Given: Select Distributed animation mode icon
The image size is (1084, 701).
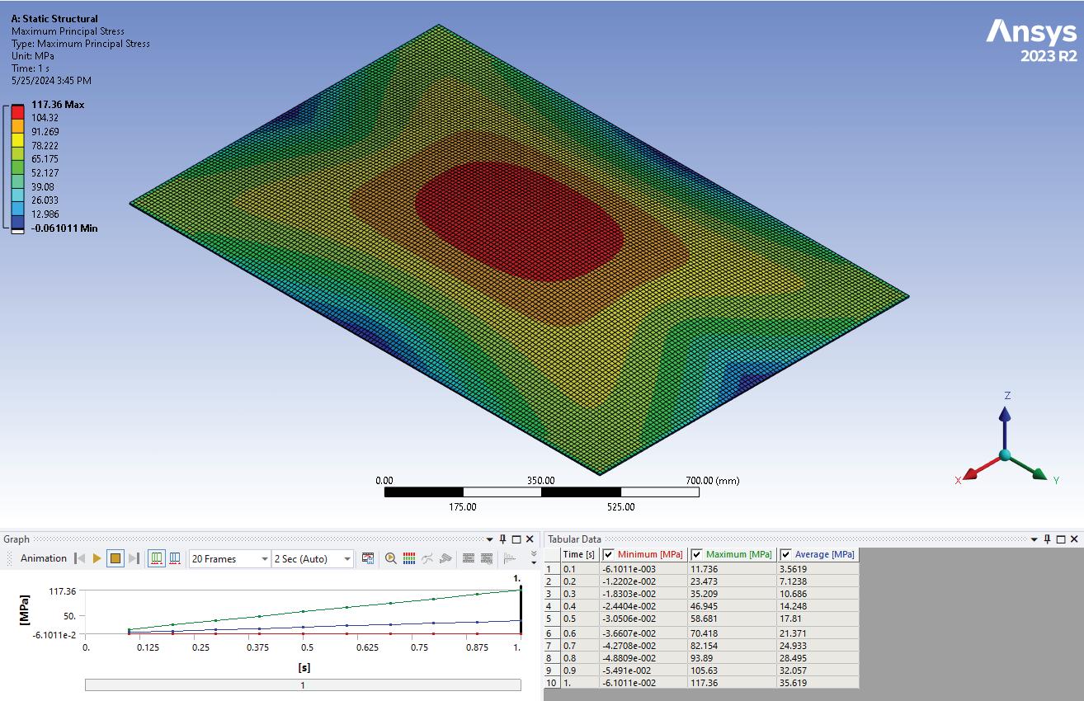Looking at the screenshot, I should [157, 558].
